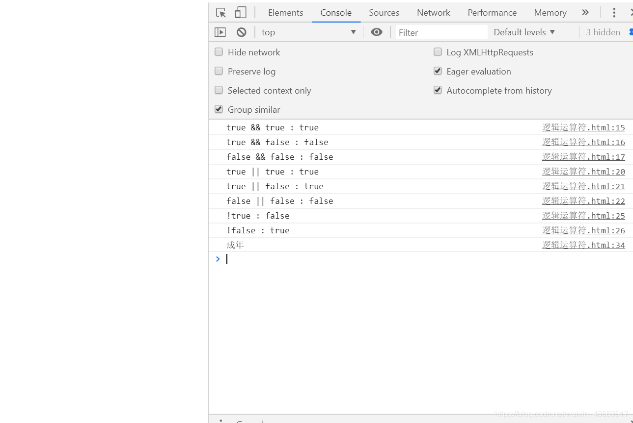
Task: Select log text 'true && true : true'
Action: coord(273,127)
